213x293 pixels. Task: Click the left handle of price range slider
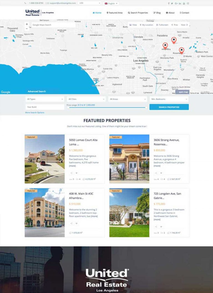[68, 108]
